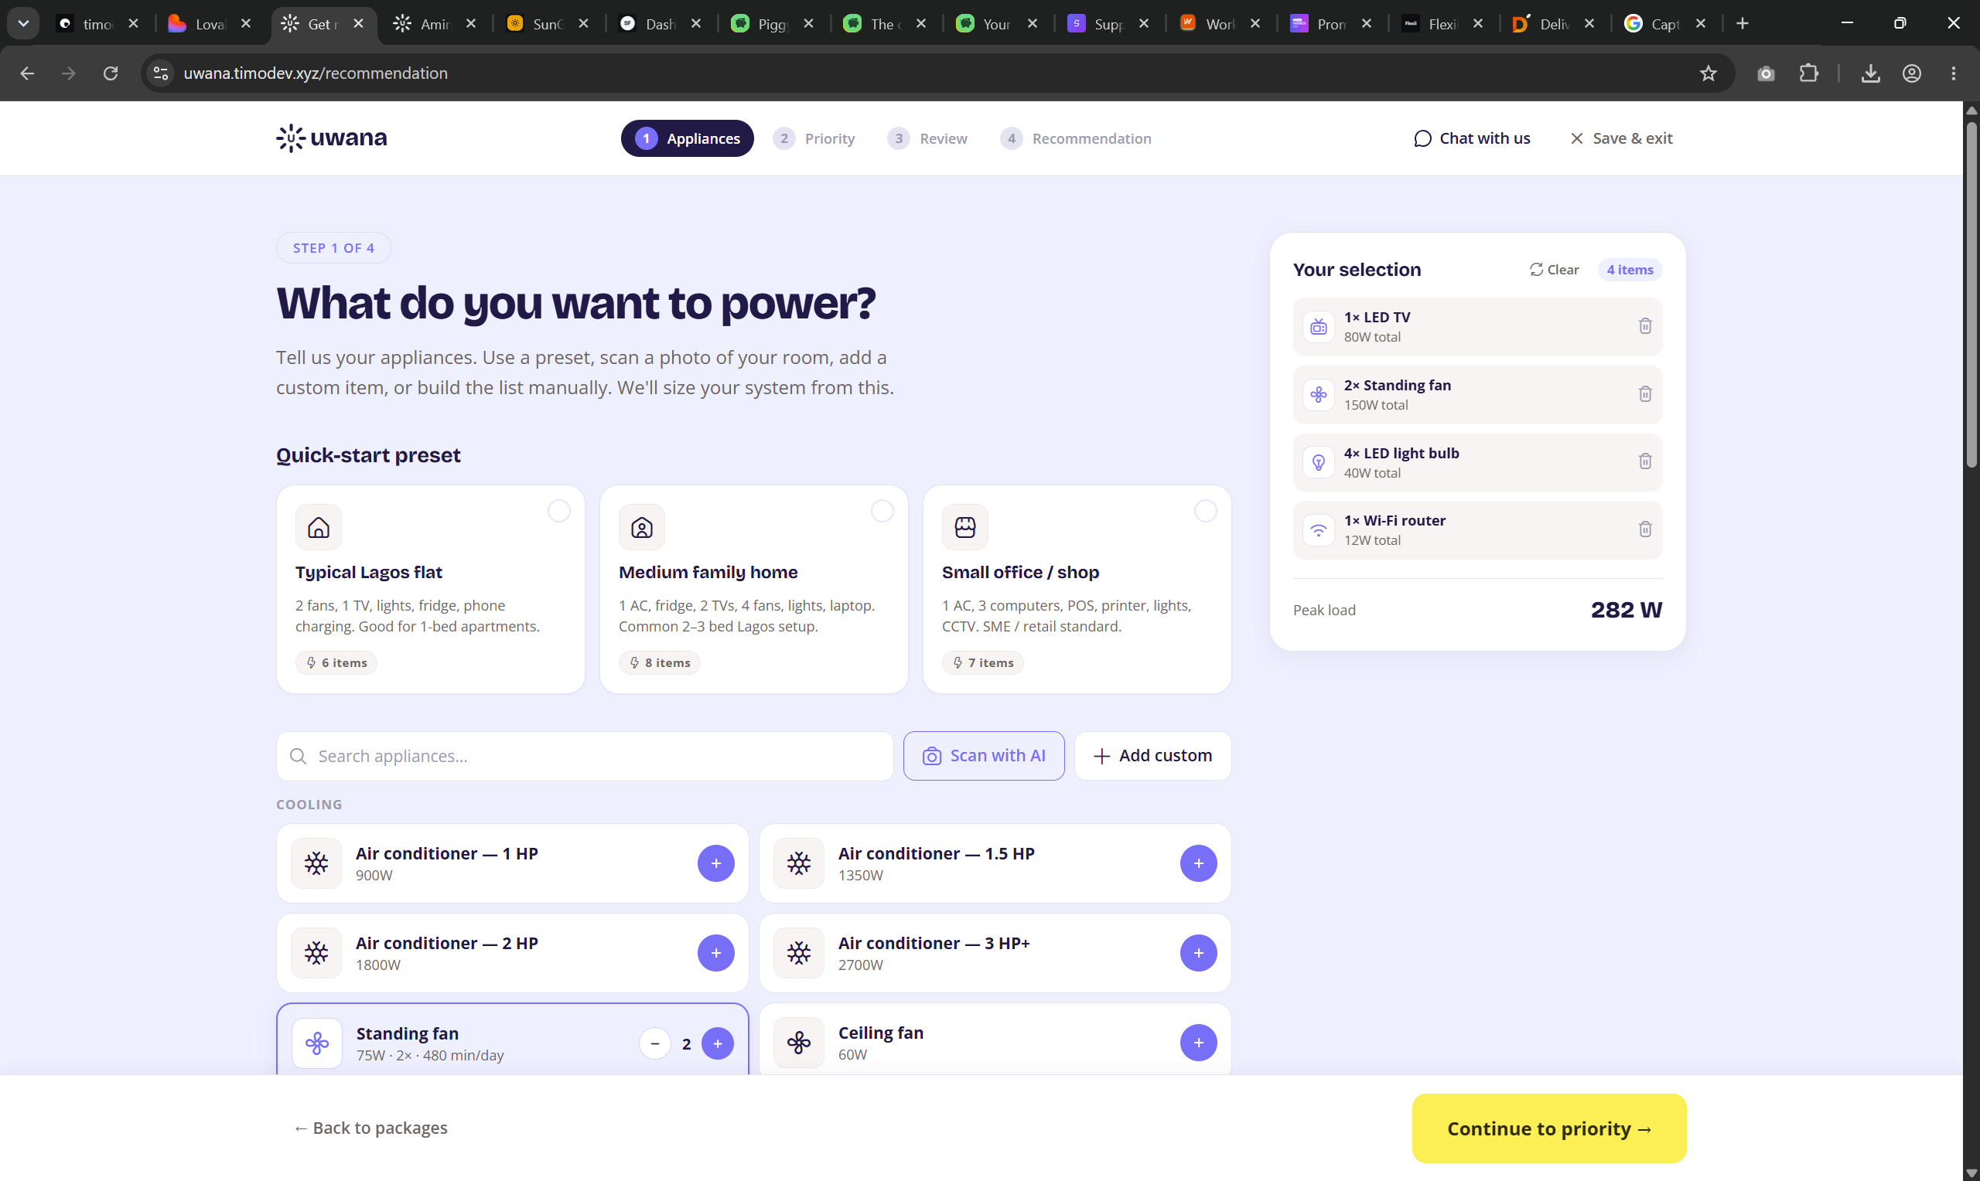Add Air conditioner 1.5 HP
The width and height of the screenshot is (1980, 1181).
tap(1198, 863)
